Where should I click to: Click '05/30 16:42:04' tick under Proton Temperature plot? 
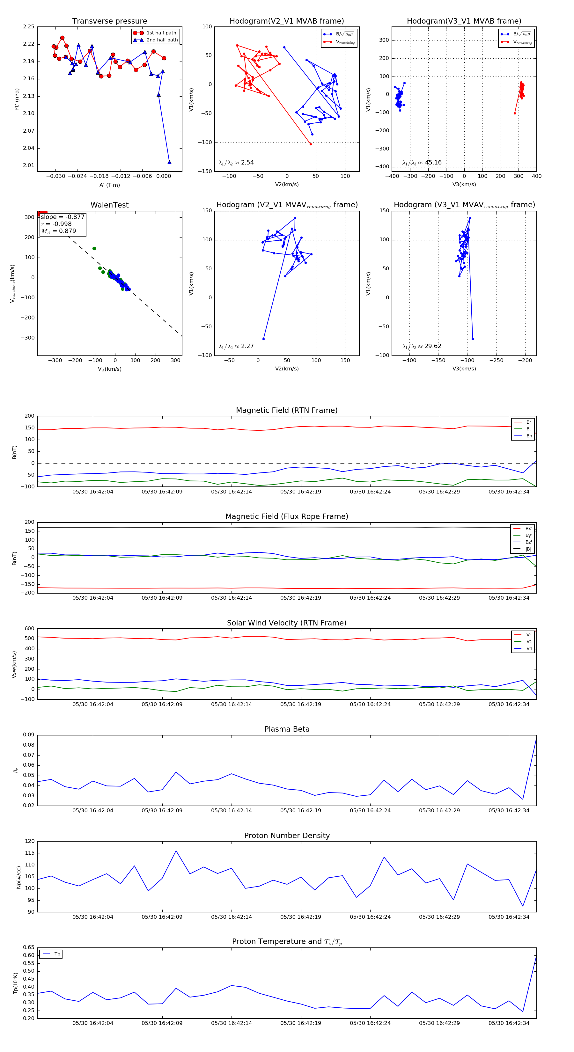point(93,1023)
